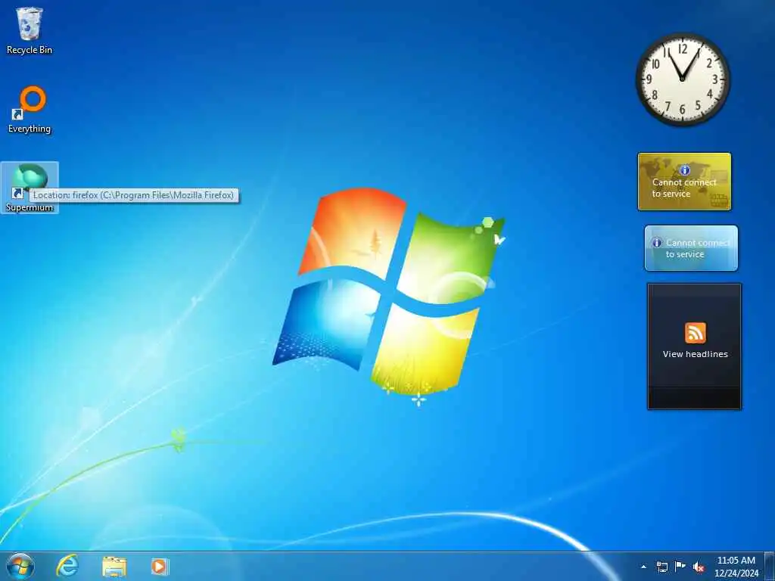Viewport: 775px width, 581px height.
Task: Launch Internet Explorer from taskbar
Action: (x=67, y=566)
